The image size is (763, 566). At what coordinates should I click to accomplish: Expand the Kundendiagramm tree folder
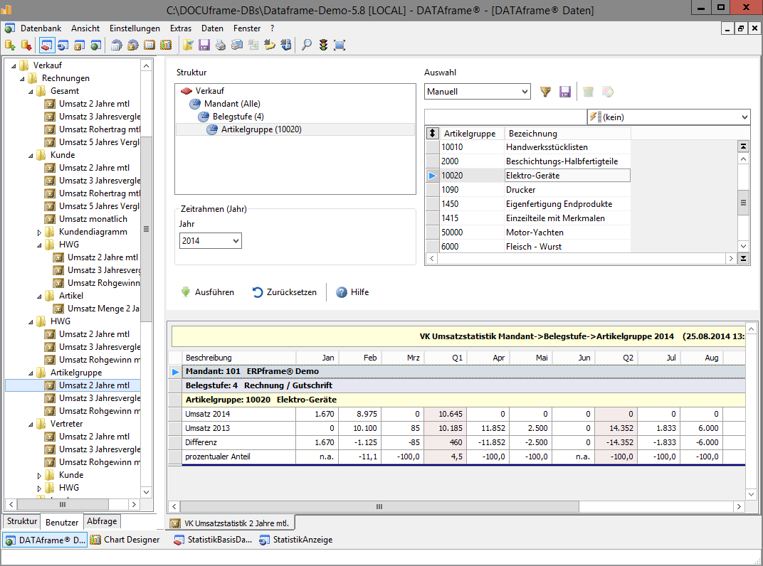40,232
